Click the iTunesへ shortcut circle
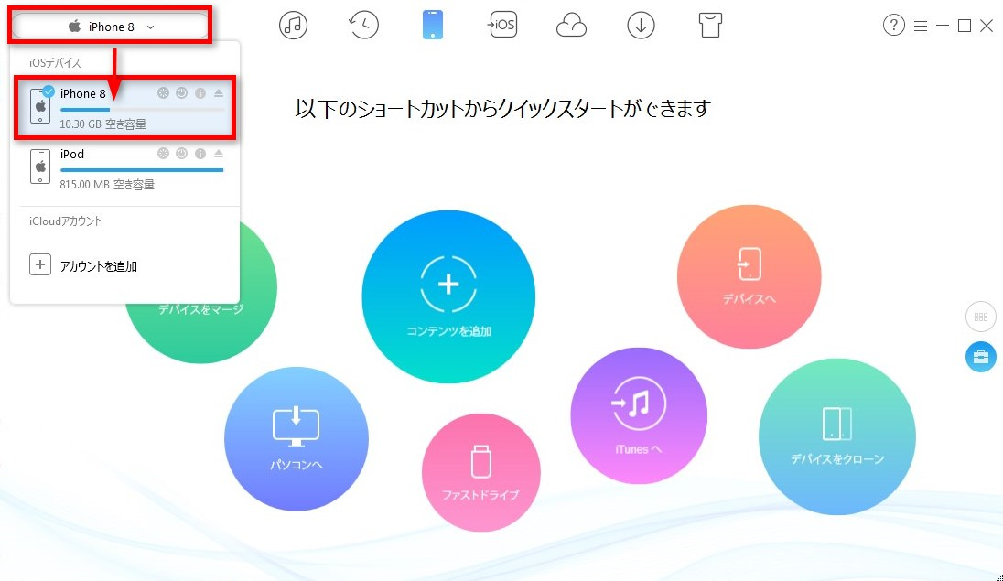The width and height of the screenshot is (1003, 581). pyautogui.click(x=639, y=416)
